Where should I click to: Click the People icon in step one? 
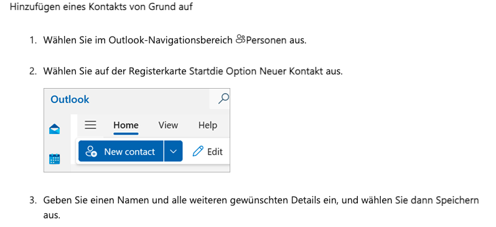click(241, 40)
